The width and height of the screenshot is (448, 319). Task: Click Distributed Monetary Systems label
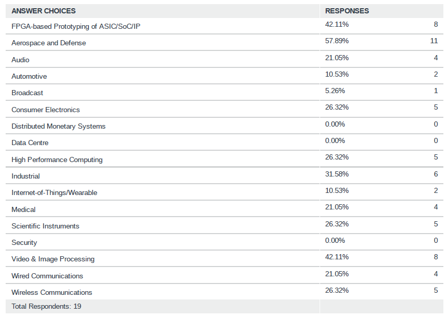[x=59, y=126]
